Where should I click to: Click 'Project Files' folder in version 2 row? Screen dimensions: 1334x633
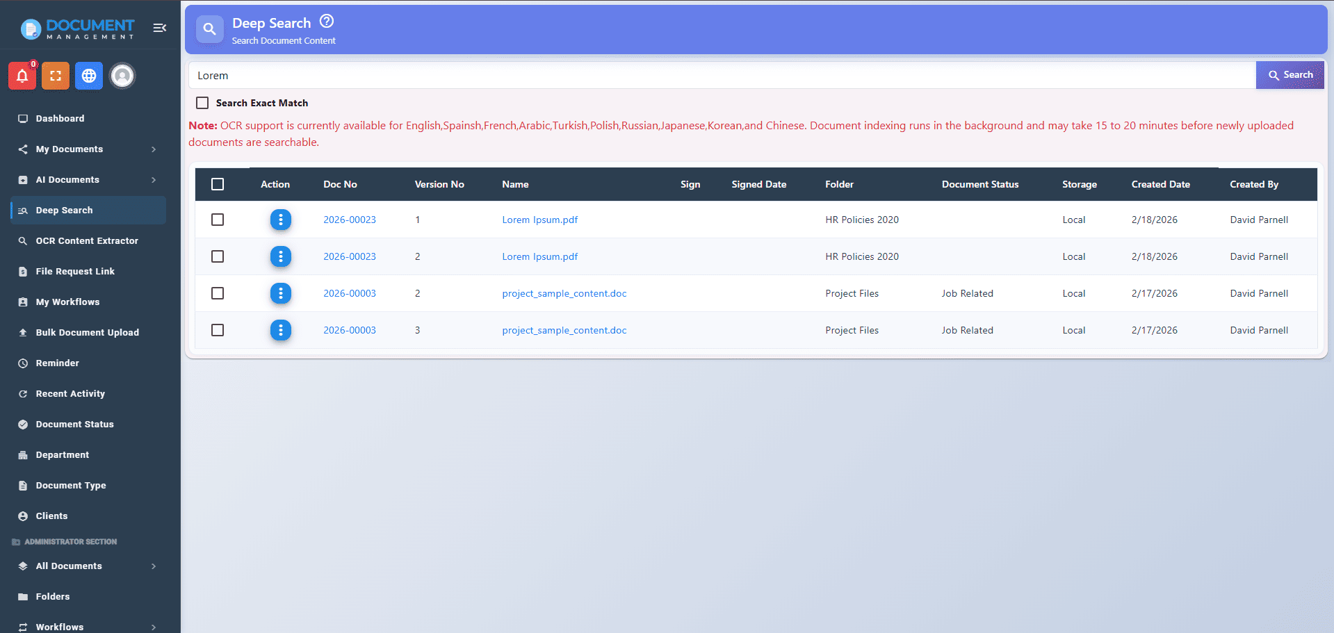(x=852, y=293)
